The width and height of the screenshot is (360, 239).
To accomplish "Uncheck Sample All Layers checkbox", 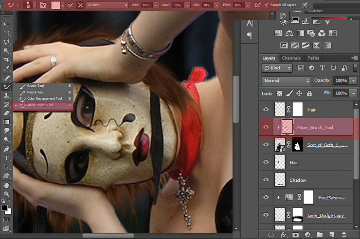I will pos(266,5).
